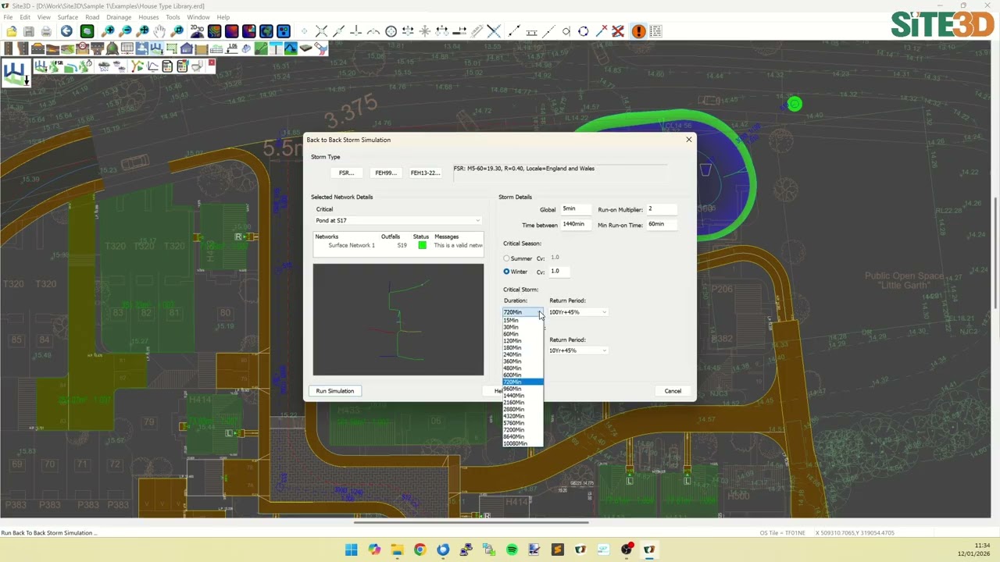Viewport: 1000px width, 562px height.
Task: Click the toilet foul drainage icon
Action: click(x=197, y=66)
